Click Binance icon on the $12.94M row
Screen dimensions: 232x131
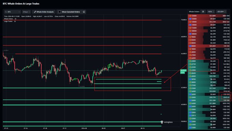(x=190, y=88)
